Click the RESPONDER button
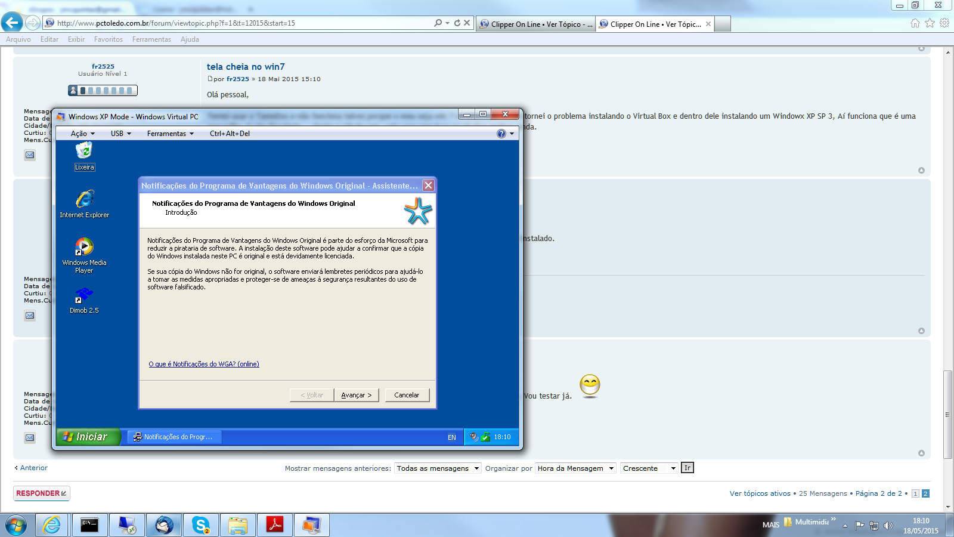Image resolution: width=954 pixels, height=537 pixels. point(42,493)
